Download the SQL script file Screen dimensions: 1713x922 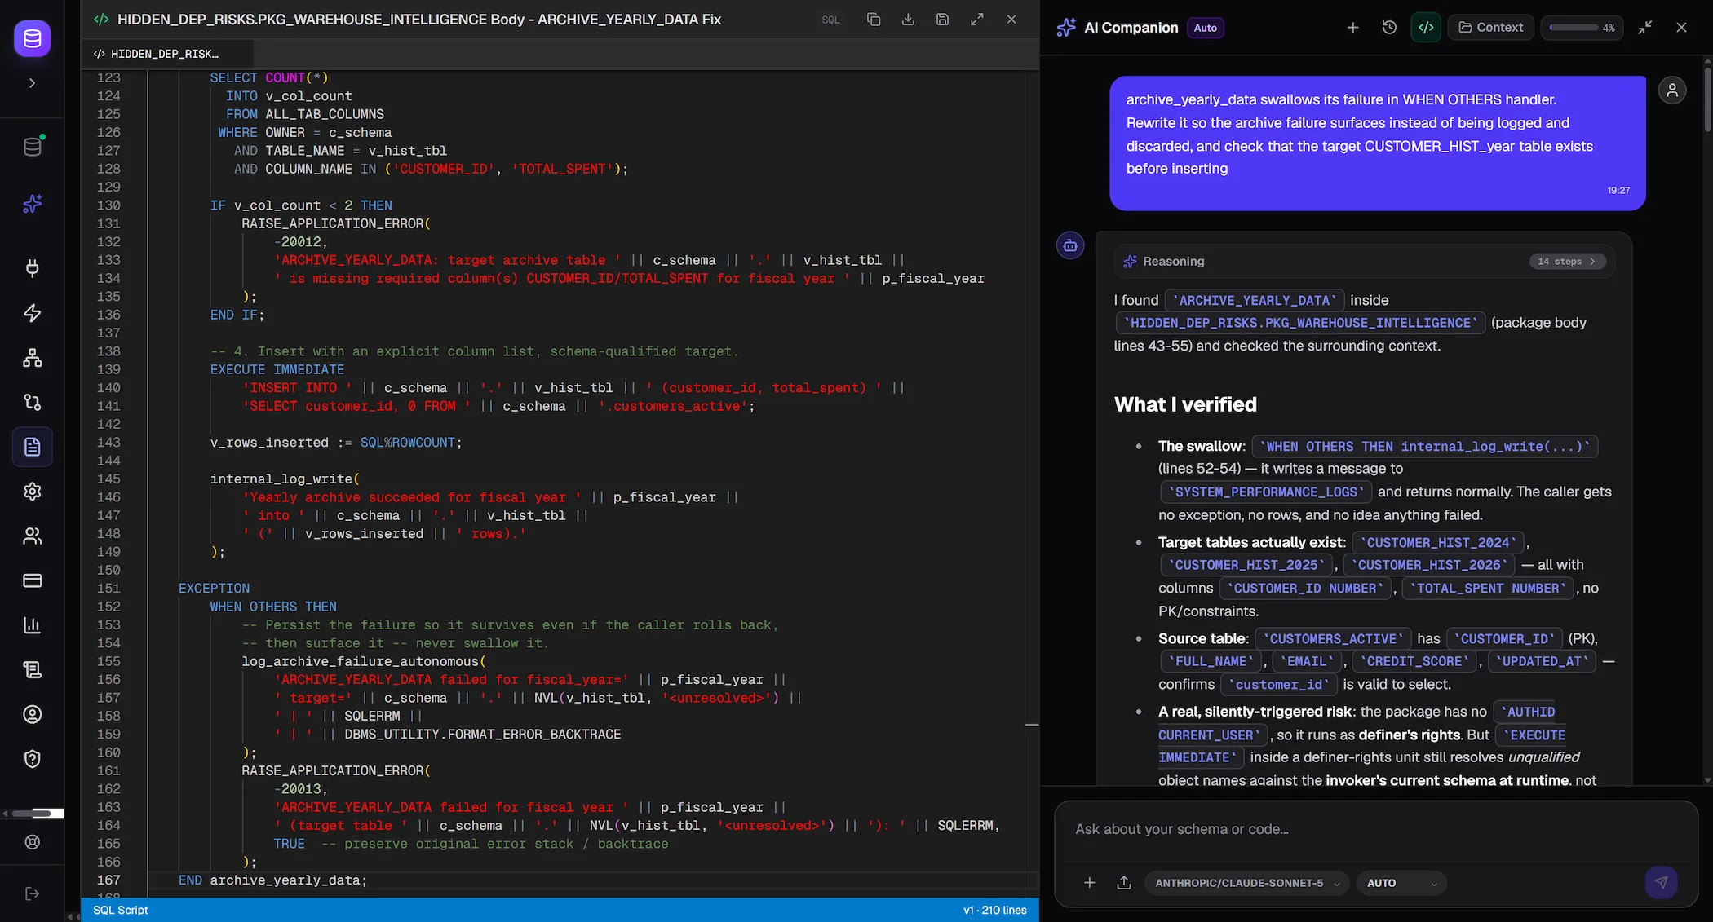[x=908, y=20]
